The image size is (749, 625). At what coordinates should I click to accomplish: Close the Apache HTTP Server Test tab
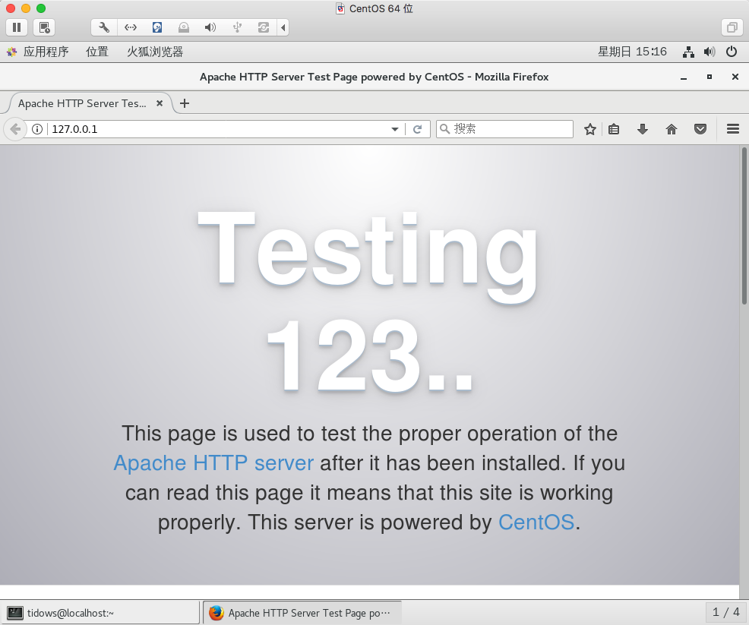click(160, 103)
